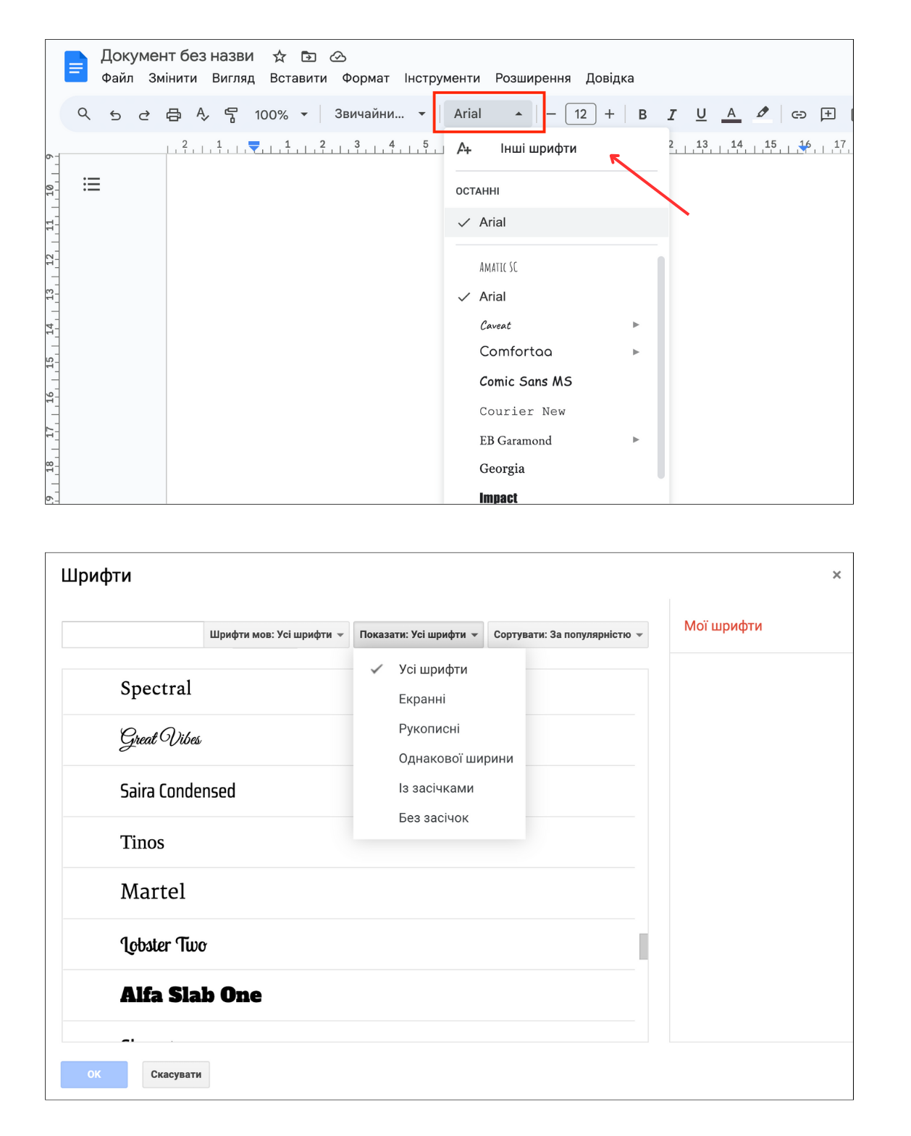Select the paint format roller icon

click(231, 114)
